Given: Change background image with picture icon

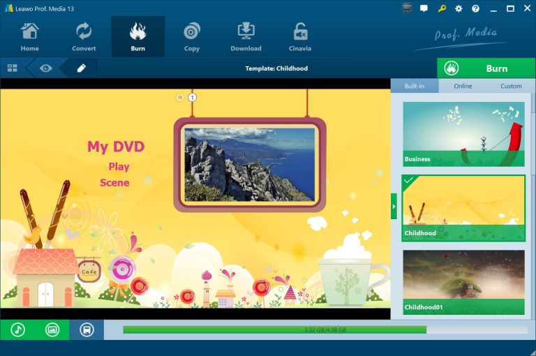Looking at the screenshot, I should [x=52, y=329].
